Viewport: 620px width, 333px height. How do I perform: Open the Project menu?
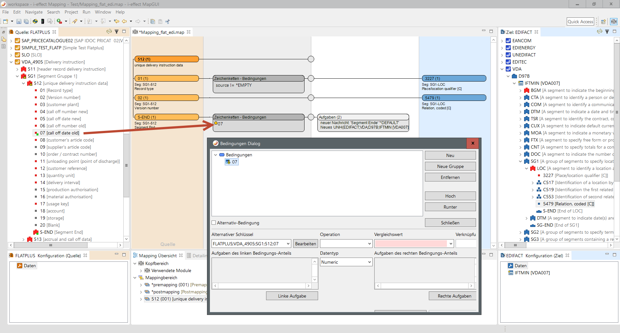point(71,12)
